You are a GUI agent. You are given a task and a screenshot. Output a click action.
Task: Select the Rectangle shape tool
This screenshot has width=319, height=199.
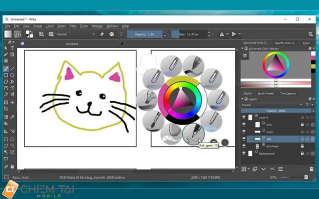point(6,75)
